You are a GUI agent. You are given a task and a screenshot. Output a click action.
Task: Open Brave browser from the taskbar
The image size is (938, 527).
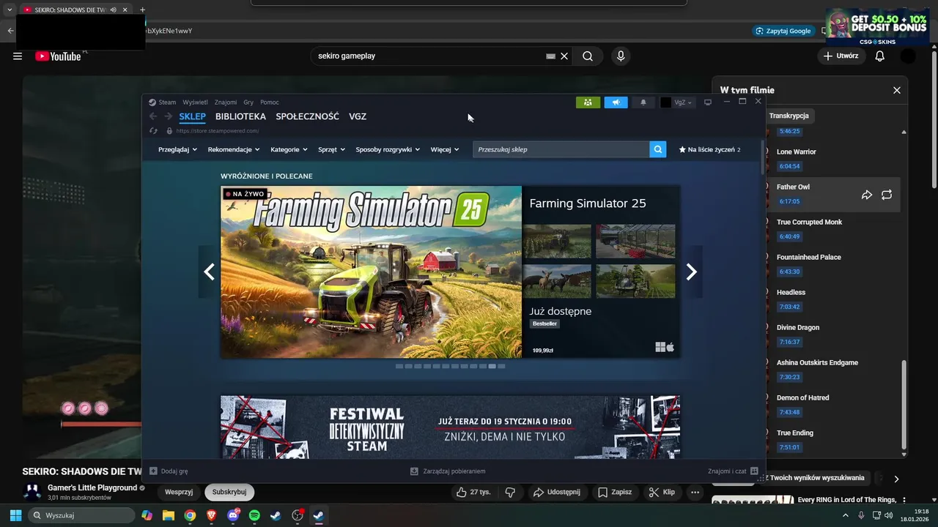click(212, 515)
